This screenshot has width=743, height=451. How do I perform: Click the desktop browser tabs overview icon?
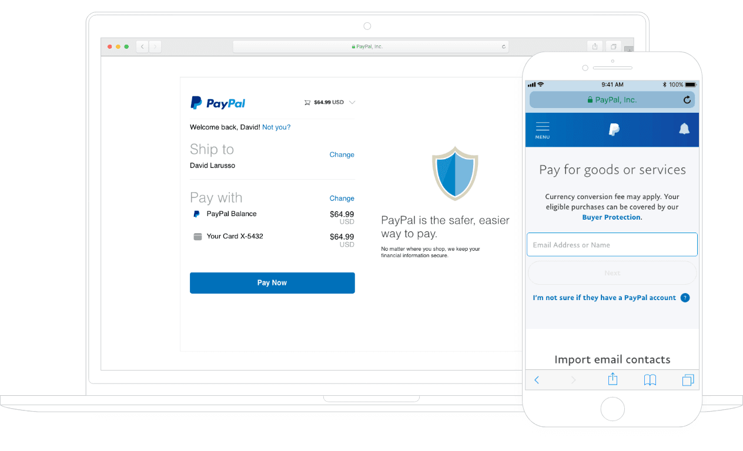point(613,46)
